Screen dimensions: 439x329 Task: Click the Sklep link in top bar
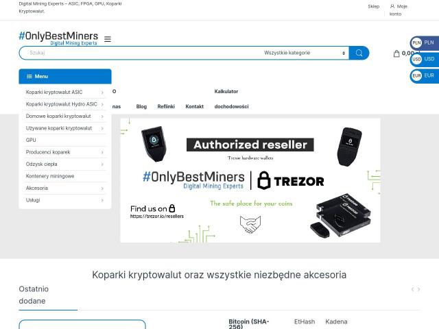click(x=373, y=6)
